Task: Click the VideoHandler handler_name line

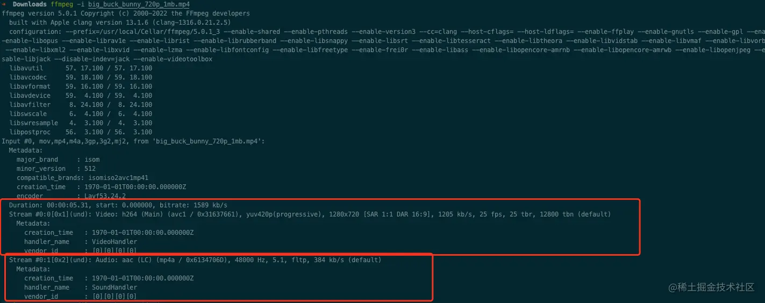Action: tap(81, 242)
